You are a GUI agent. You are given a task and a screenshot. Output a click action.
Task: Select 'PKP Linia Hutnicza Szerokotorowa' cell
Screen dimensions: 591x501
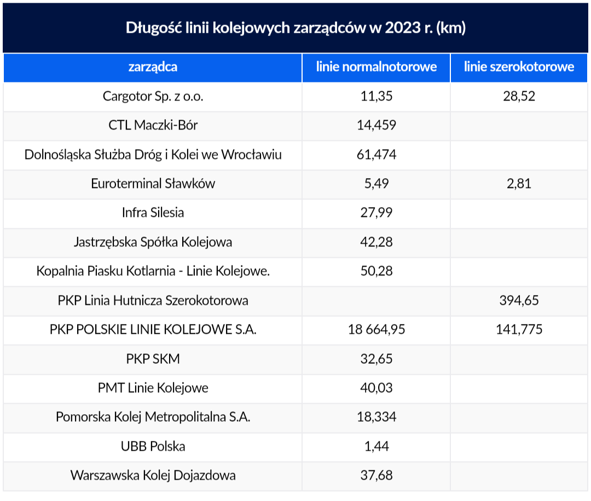click(x=153, y=300)
